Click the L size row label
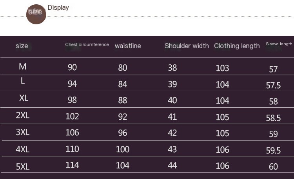 point(23,81)
